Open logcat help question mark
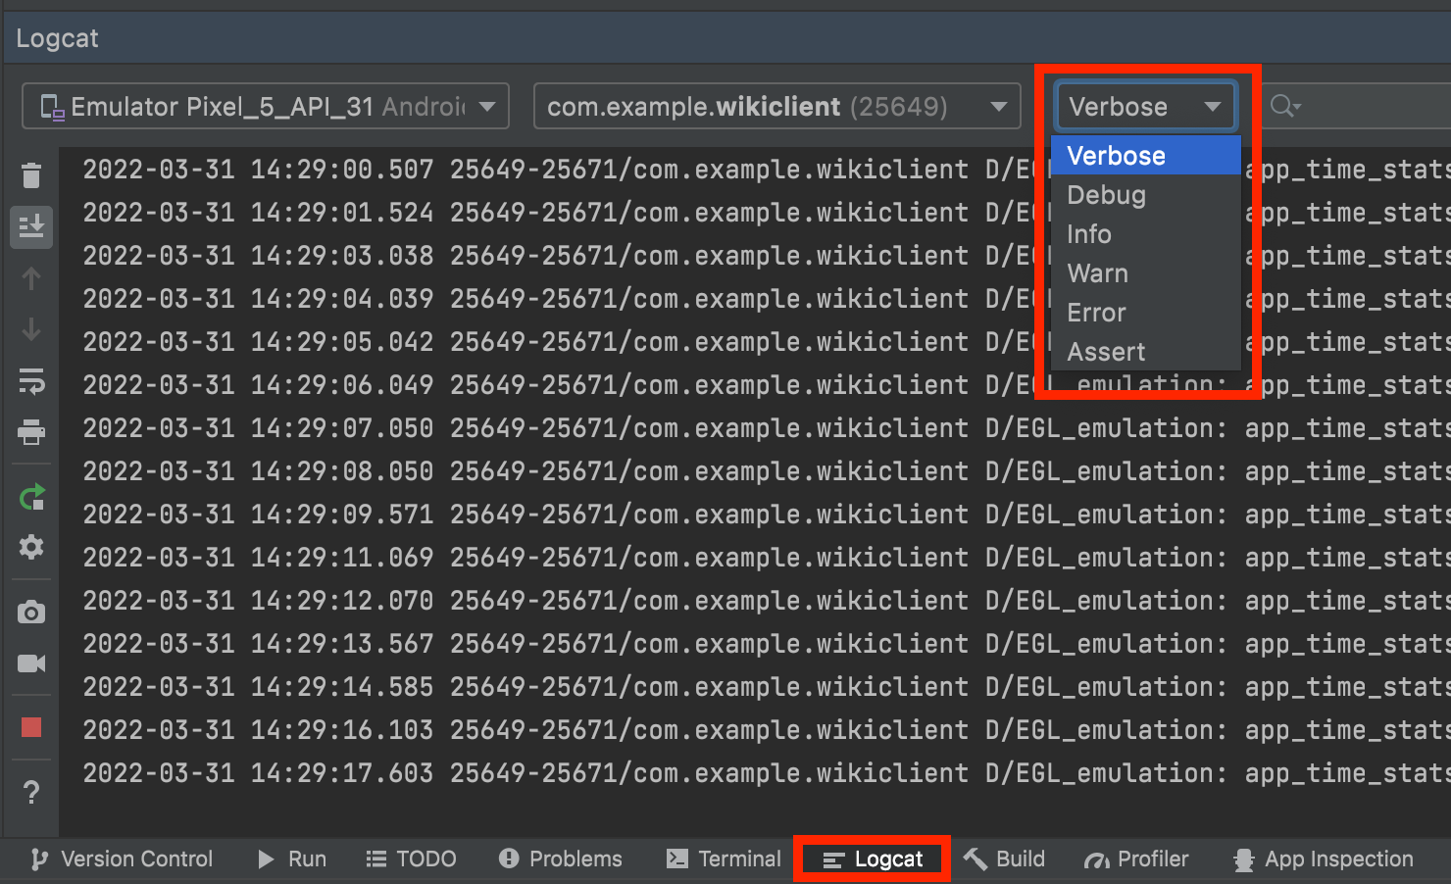The height and width of the screenshot is (884, 1451). point(31,791)
